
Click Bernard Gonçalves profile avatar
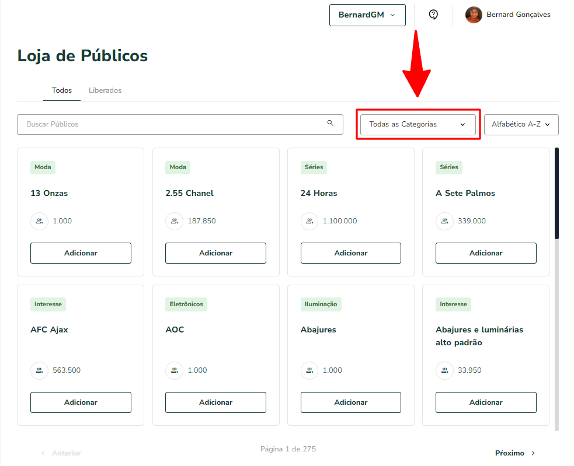click(474, 15)
